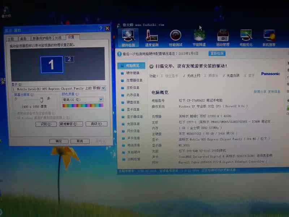Open 硬件检测 hardware detection icon in Ludashi
Viewport: 289px width, 217px height.
(128, 37)
